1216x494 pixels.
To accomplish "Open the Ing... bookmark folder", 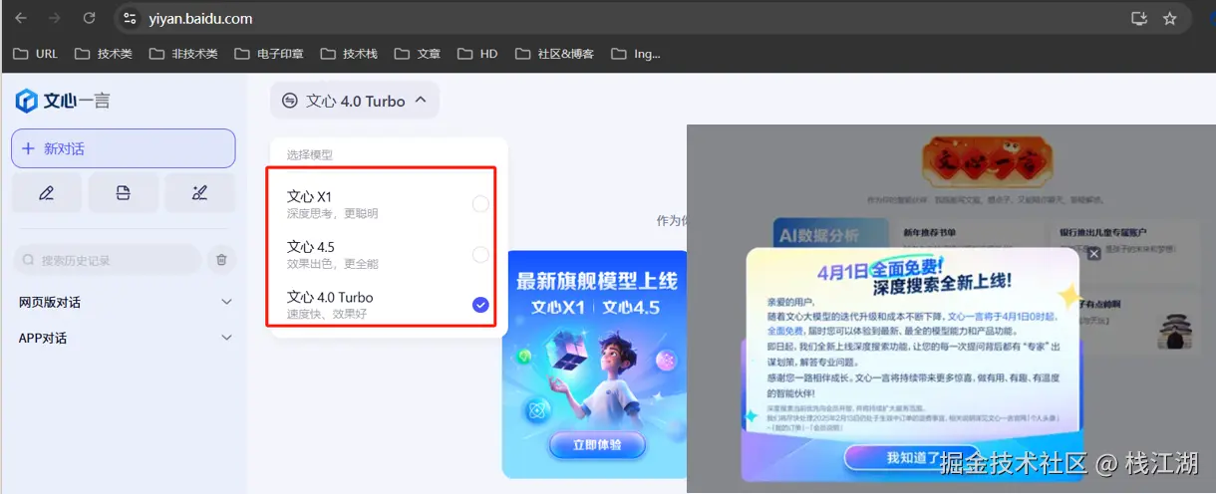I will point(636,54).
